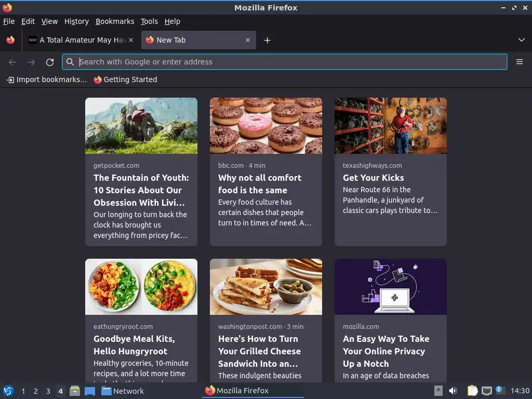Image resolution: width=532 pixels, height=399 pixels.
Task: Open Fountain of Youth story thumbnail
Action: tap(141, 126)
